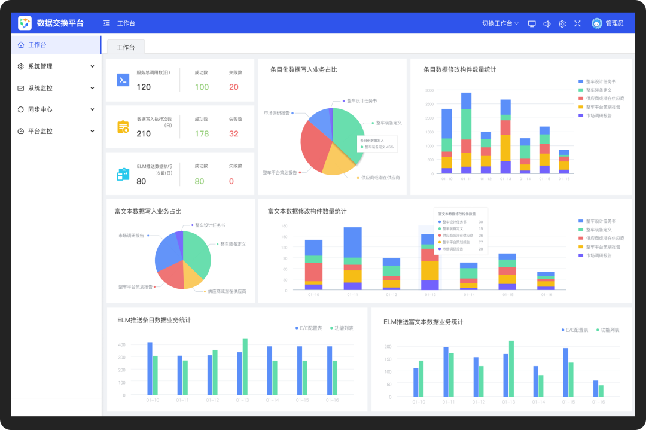Screen dimensions: 646x430
Task: Toggle 功能列表 legend in ELM推送富文本数据 chart
Action: tap(608, 330)
